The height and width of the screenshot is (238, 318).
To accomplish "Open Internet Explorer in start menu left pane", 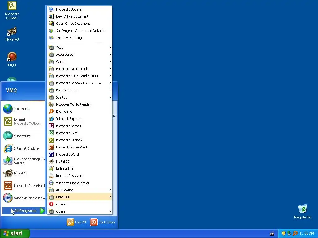I will tap(24, 148).
